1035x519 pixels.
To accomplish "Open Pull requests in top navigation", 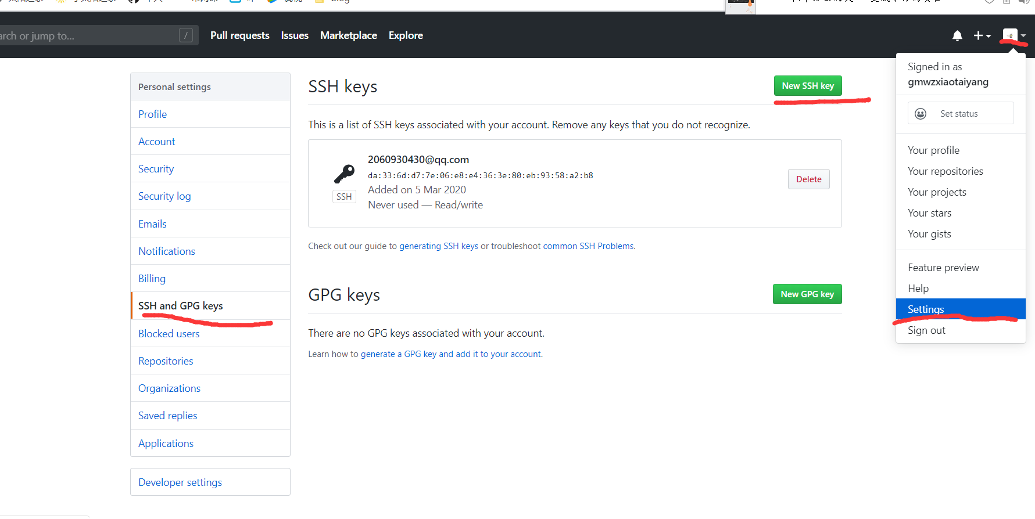I will (x=240, y=35).
